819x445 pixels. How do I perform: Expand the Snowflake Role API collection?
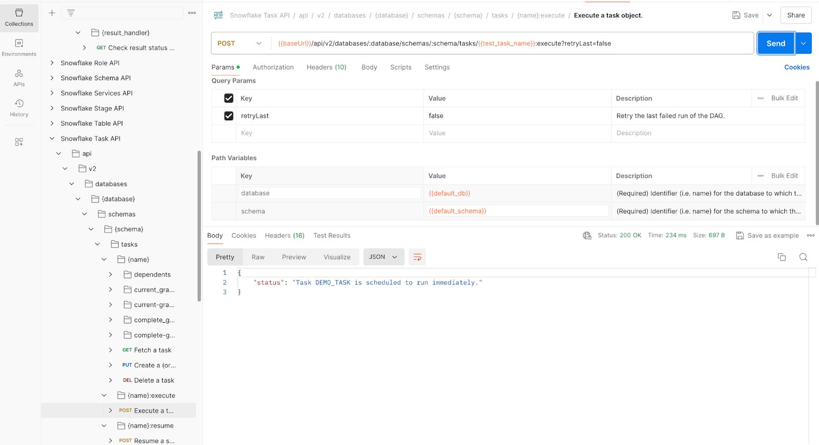tap(52, 63)
